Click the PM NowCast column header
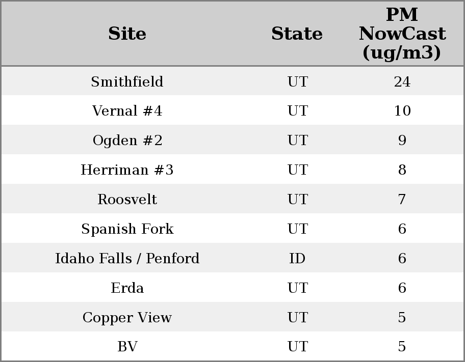 click(402, 34)
